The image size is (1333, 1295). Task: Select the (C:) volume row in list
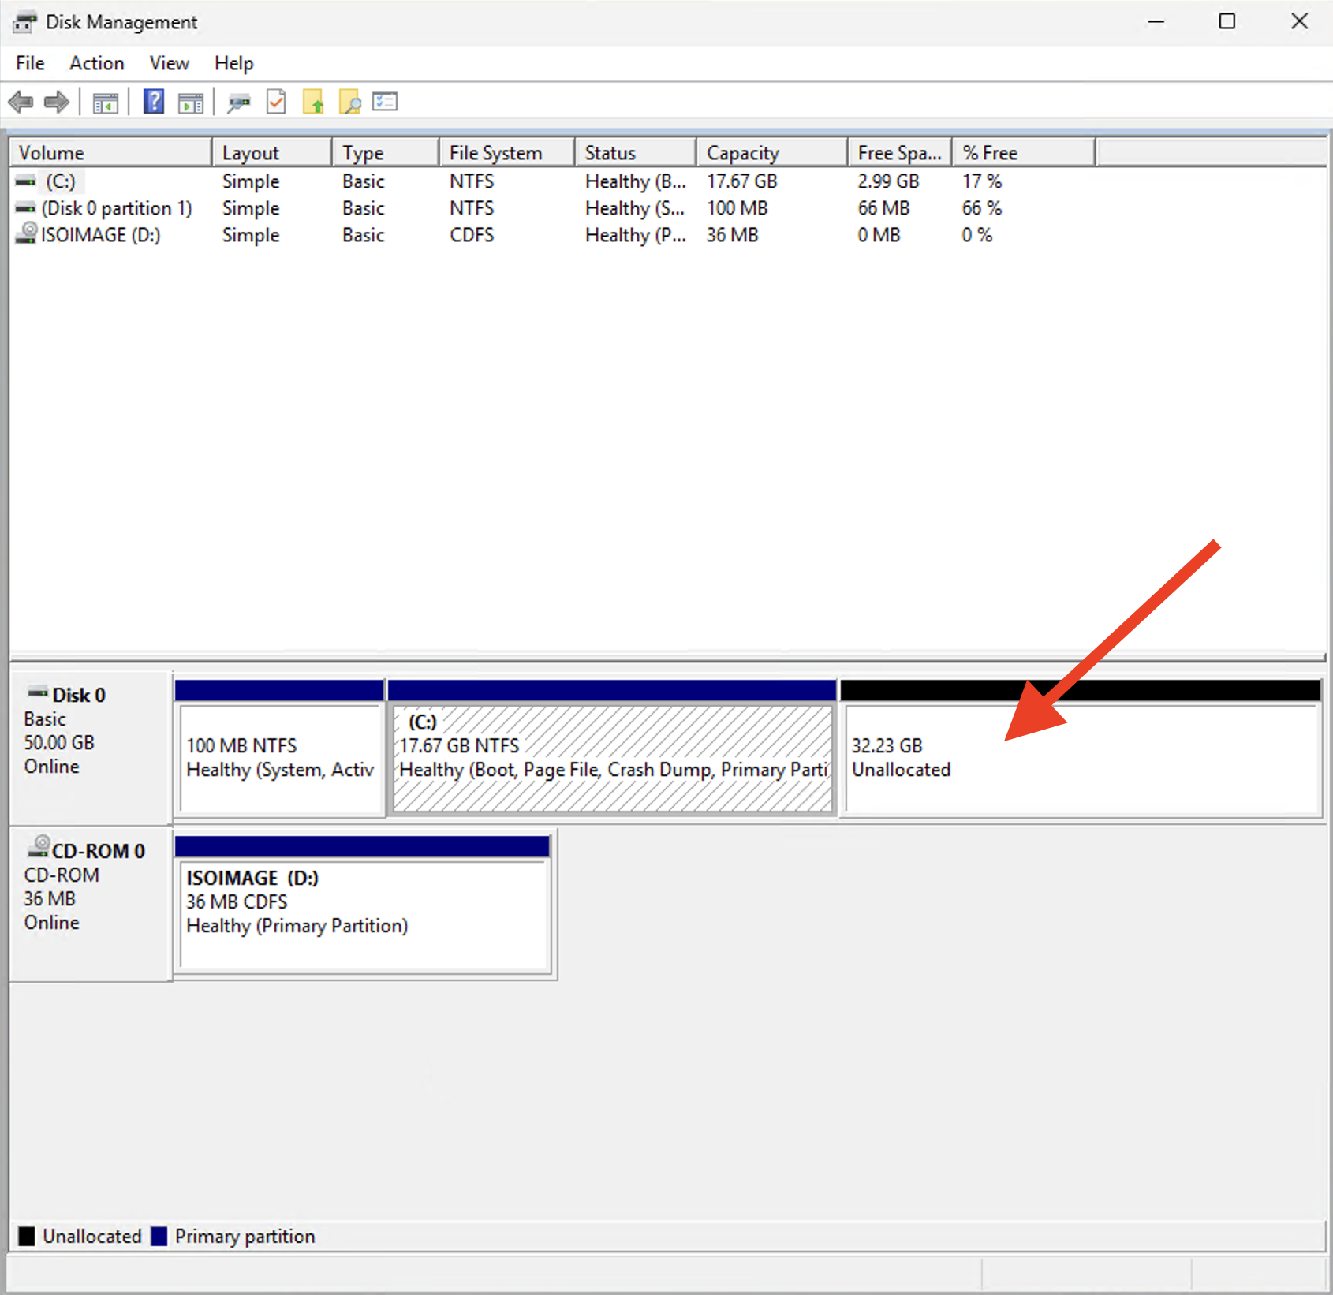(x=61, y=181)
